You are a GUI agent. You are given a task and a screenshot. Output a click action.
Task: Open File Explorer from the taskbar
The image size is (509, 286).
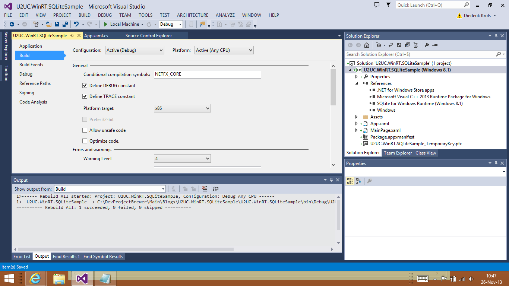(x=59, y=278)
